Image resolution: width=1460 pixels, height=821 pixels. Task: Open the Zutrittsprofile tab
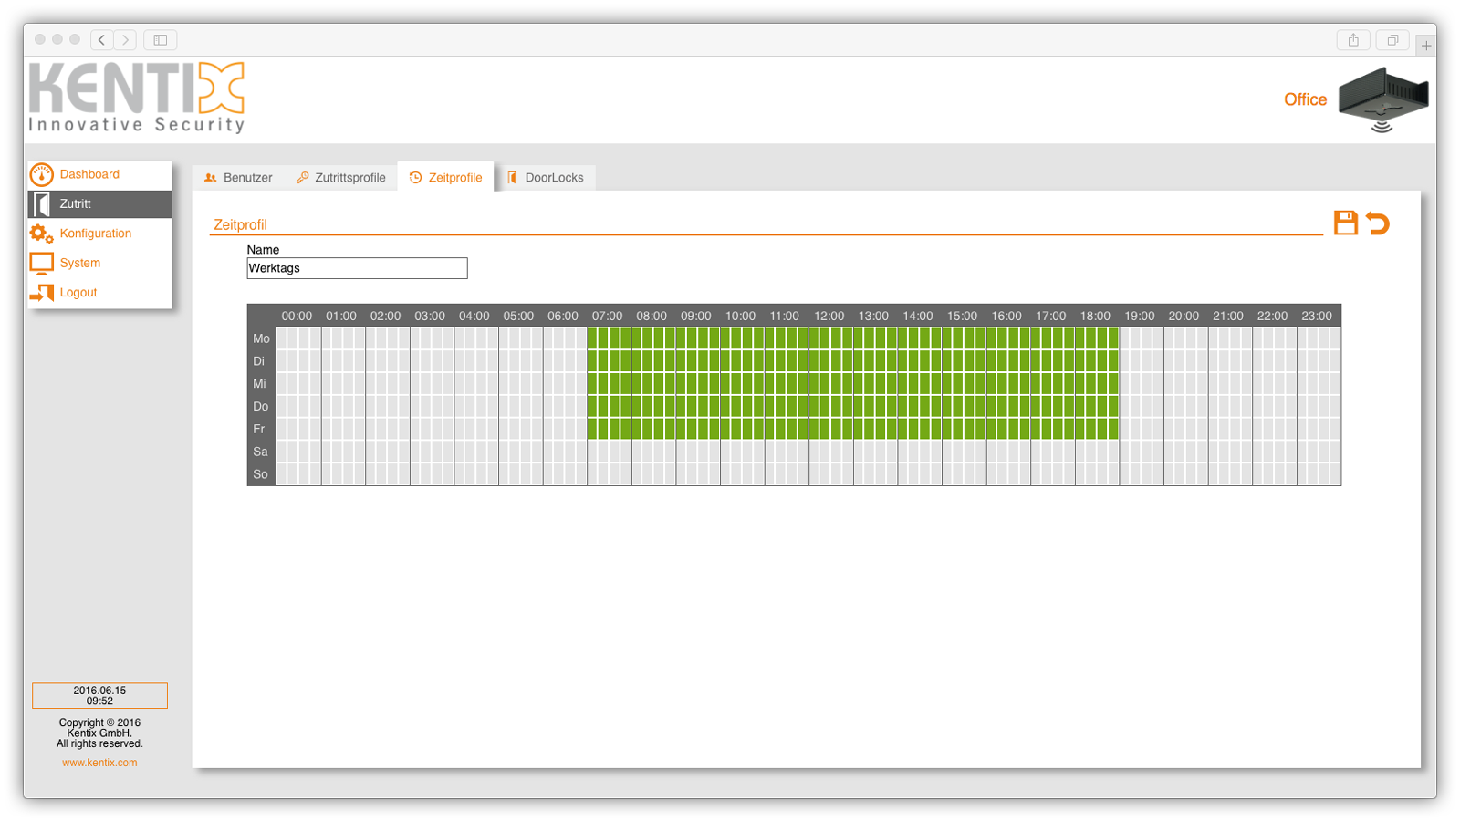click(x=340, y=178)
